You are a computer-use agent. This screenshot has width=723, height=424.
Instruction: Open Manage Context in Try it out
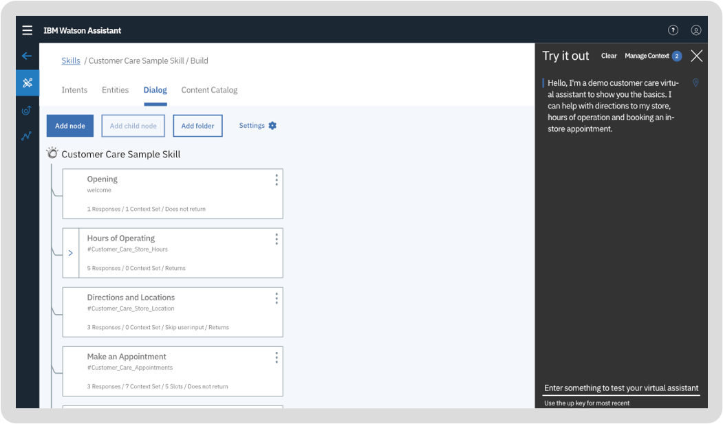point(647,56)
